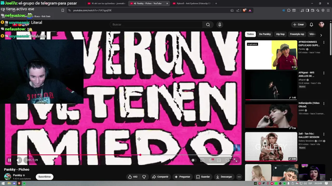Screen dimensions: 332x186
Task: Open media control music note icon
Action: (302, 10)
